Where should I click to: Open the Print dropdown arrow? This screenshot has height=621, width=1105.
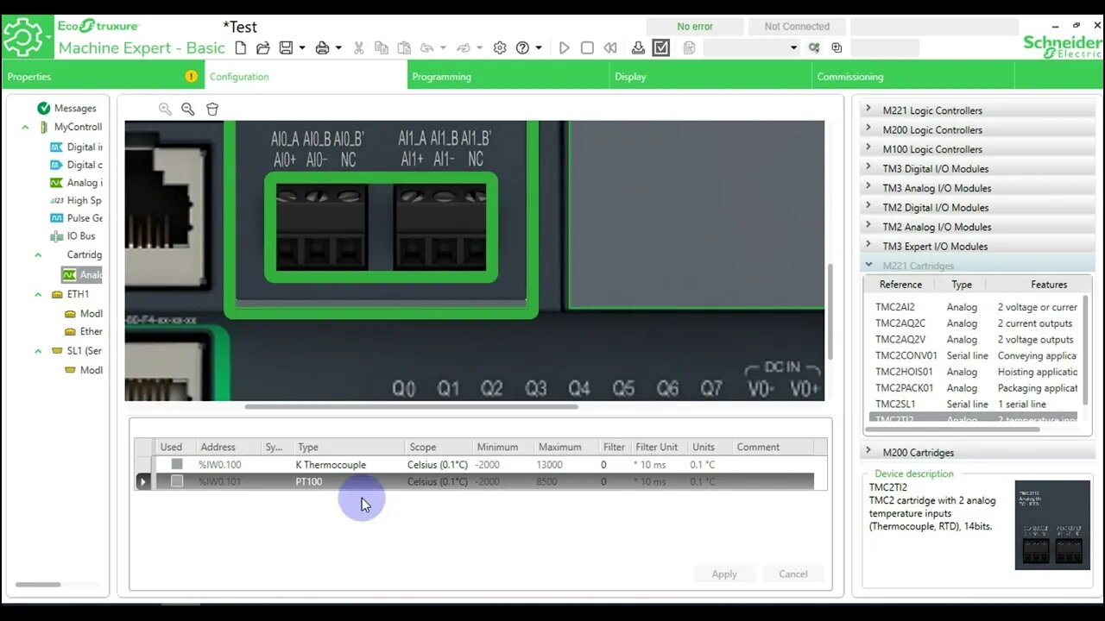pyautogui.click(x=338, y=48)
